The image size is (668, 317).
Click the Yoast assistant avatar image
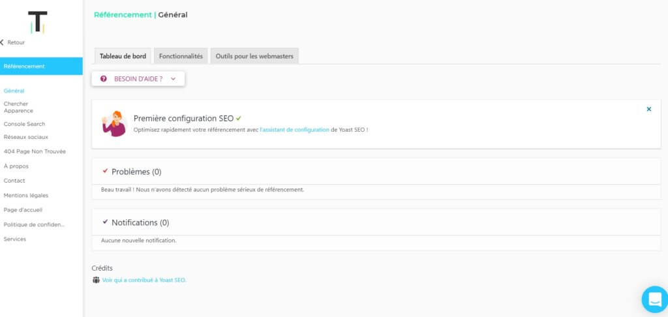[114, 124]
